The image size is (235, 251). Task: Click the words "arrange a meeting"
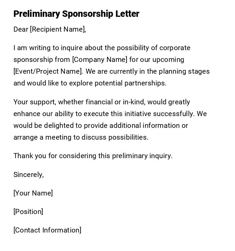click(x=42, y=137)
